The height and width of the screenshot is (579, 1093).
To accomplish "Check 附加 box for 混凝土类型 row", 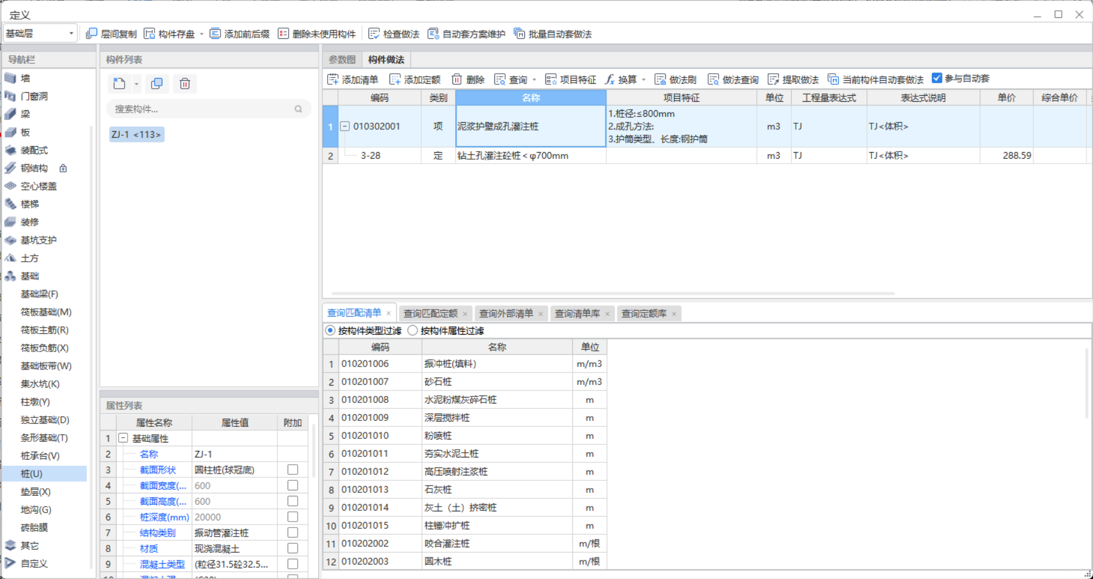I will click(292, 563).
